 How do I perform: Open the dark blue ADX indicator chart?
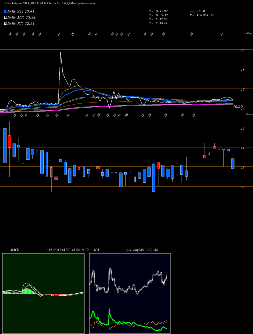point(130,294)
